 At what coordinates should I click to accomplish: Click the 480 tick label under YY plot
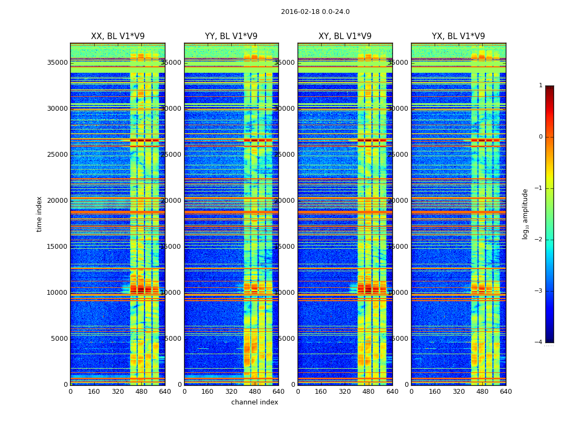coord(255,392)
